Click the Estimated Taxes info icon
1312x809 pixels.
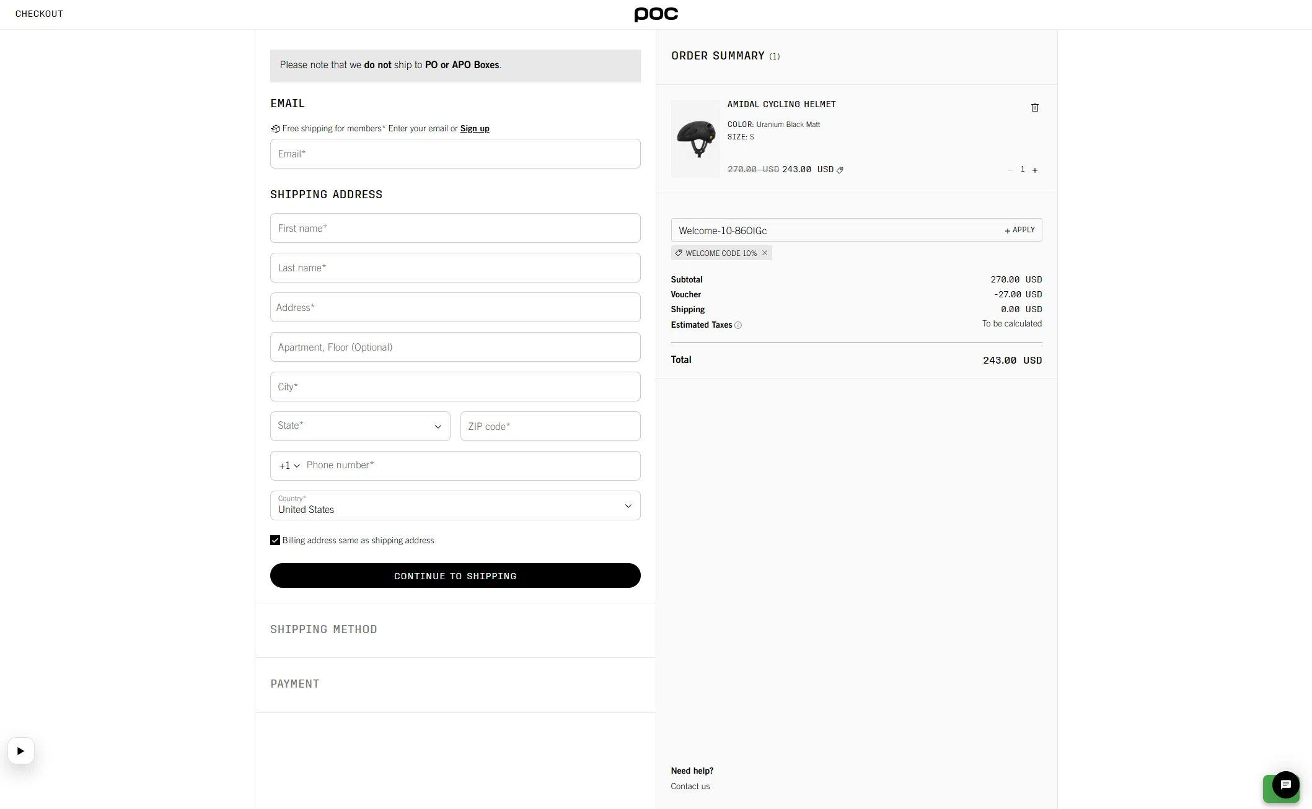pyautogui.click(x=737, y=325)
